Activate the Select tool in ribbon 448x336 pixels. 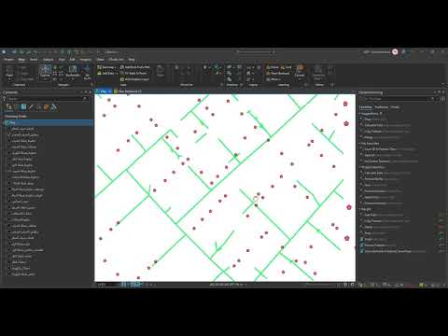[x=161, y=72]
